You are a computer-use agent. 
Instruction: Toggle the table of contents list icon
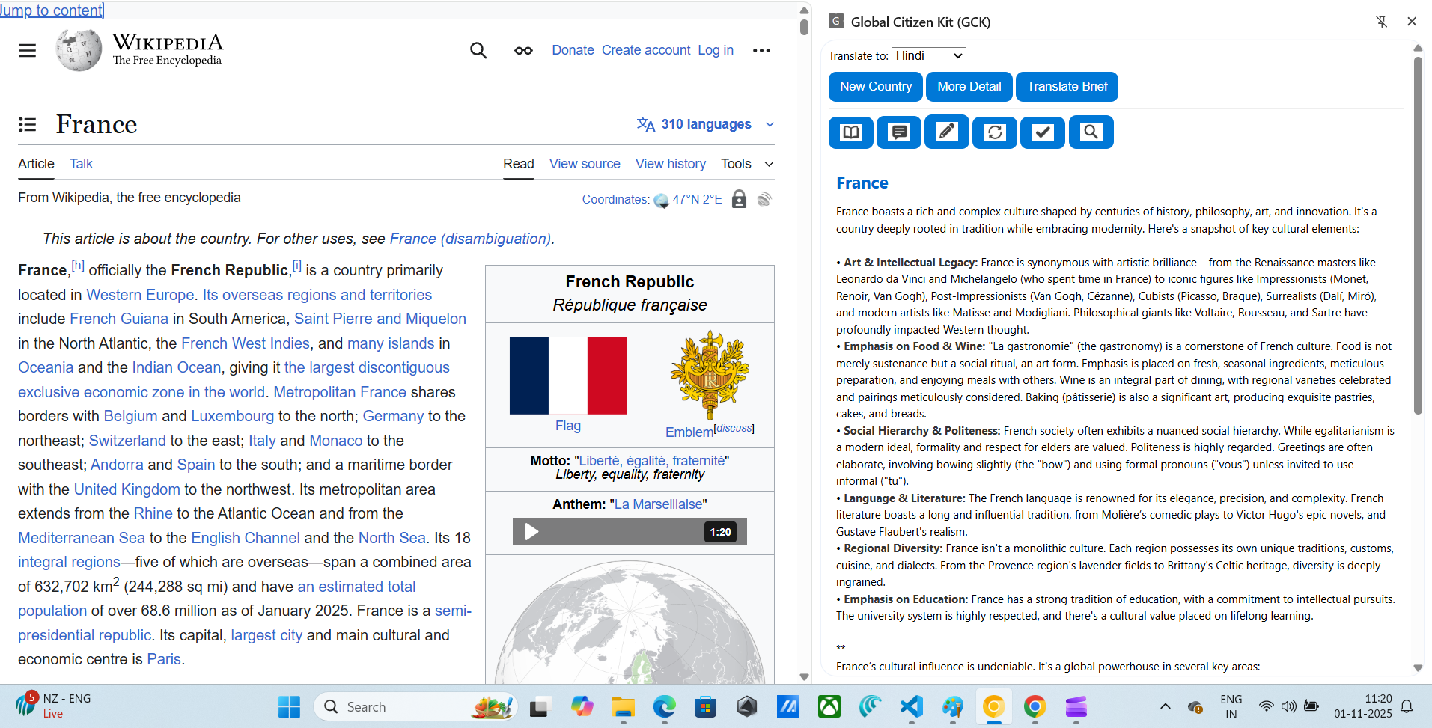(27, 124)
